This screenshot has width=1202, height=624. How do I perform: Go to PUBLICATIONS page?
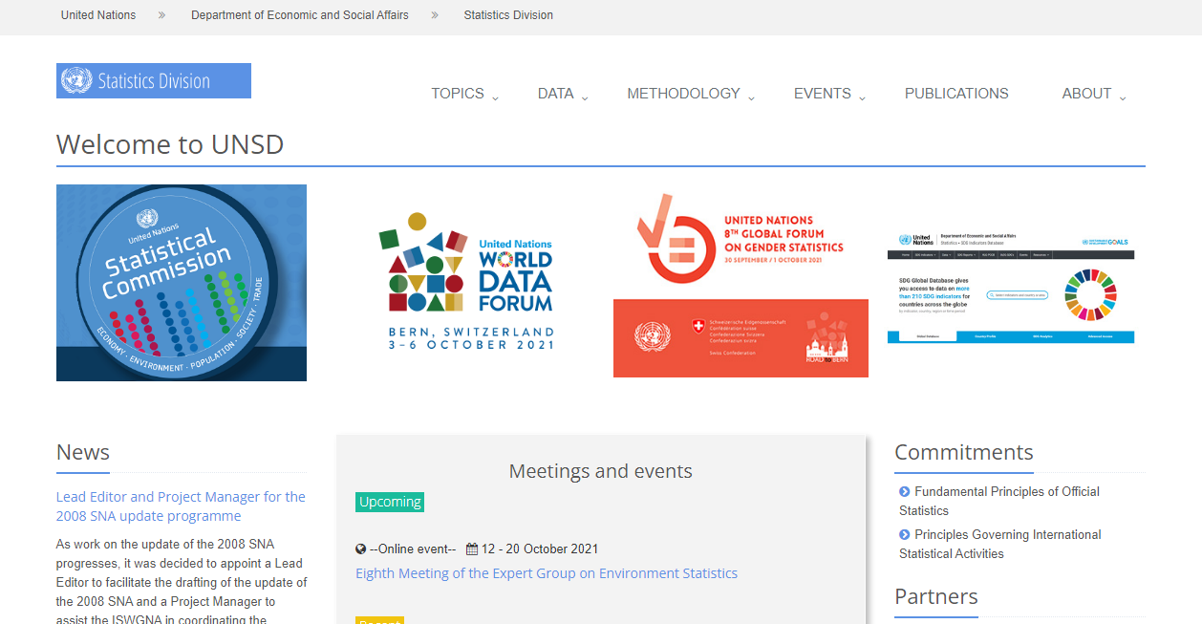point(956,94)
